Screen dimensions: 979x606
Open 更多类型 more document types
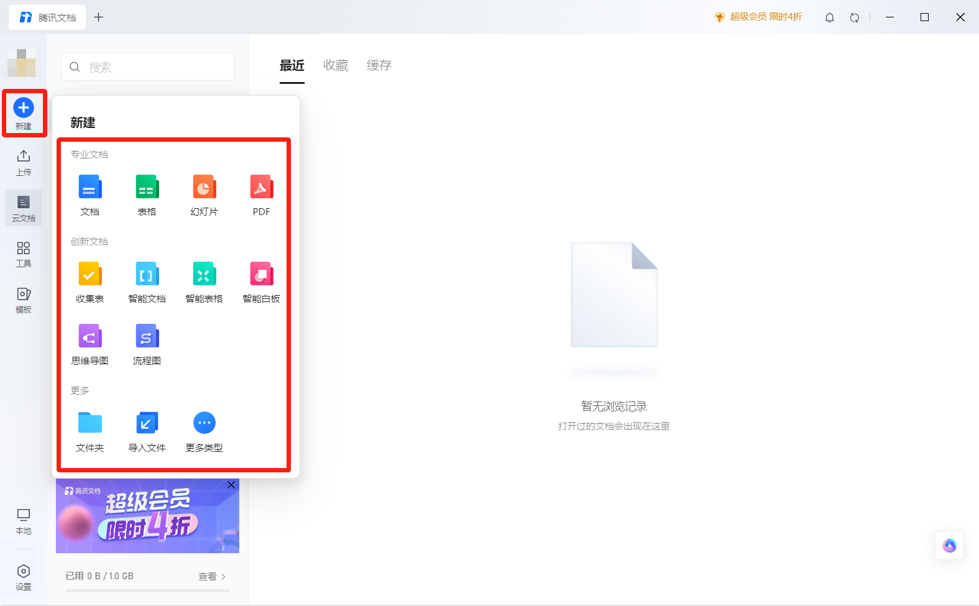pos(205,432)
